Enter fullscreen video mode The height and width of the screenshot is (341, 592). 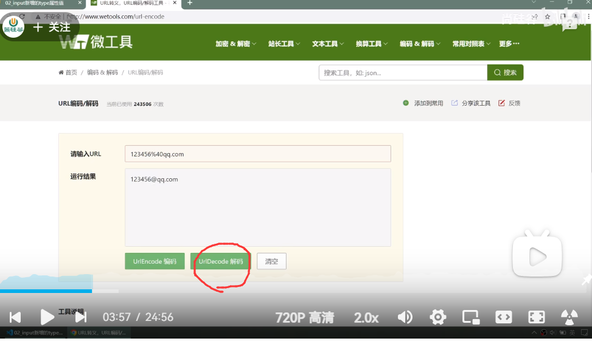point(537,317)
